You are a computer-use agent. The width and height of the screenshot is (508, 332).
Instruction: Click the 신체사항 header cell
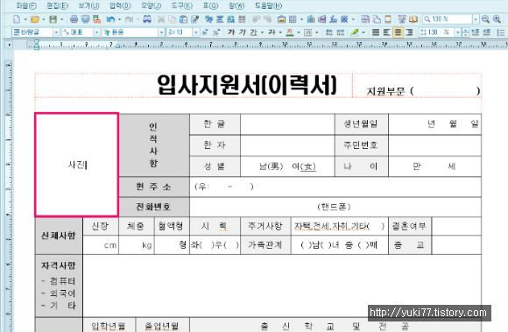59,236
